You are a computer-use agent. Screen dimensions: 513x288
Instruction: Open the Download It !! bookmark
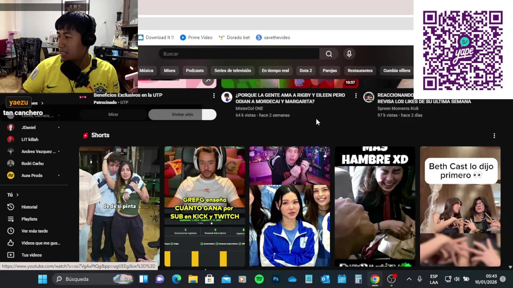click(156, 38)
